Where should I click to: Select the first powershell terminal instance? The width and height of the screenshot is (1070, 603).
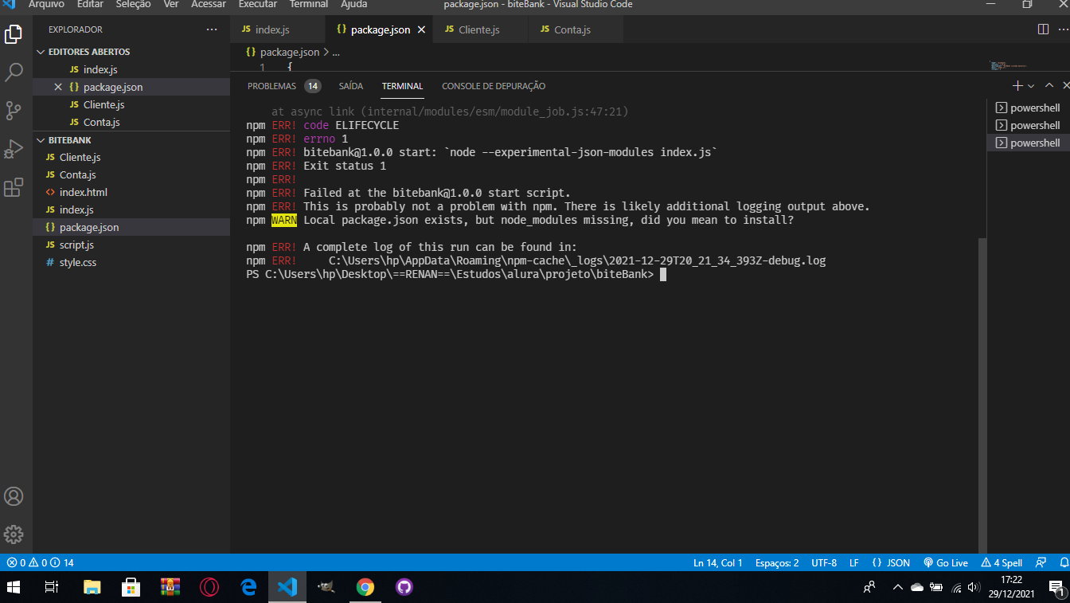1028,108
